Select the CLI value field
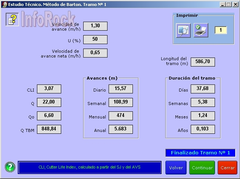This screenshot has height=179, width=240. [x=49, y=89]
